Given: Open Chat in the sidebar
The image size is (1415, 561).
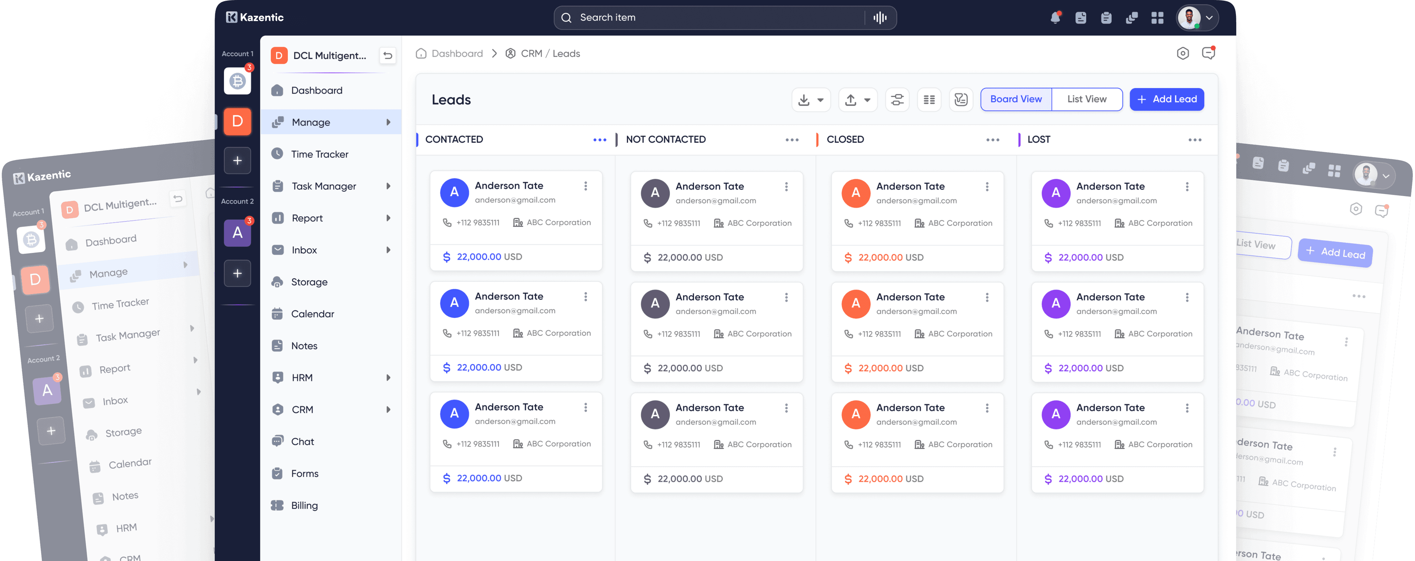Looking at the screenshot, I should (x=331, y=441).
